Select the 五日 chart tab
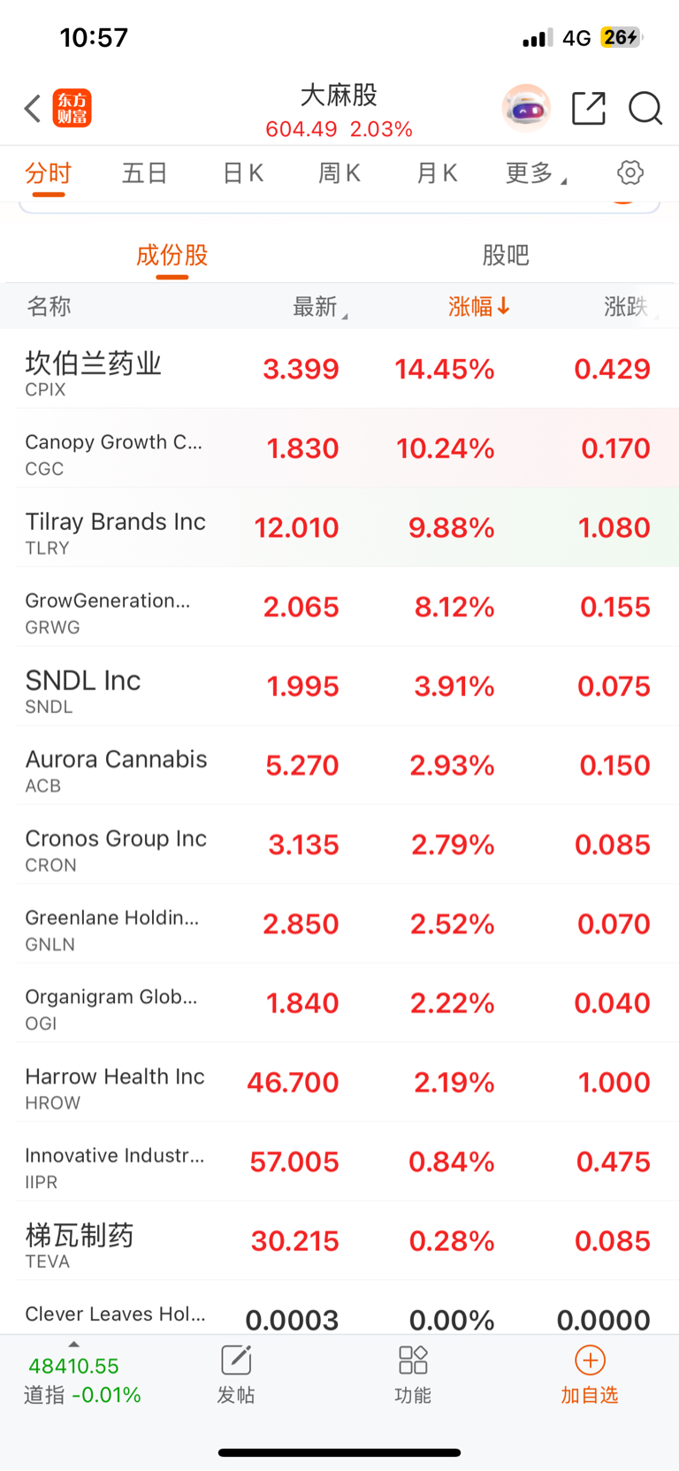Image resolution: width=679 pixels, height=1471 pixels. tap(145, 173)
